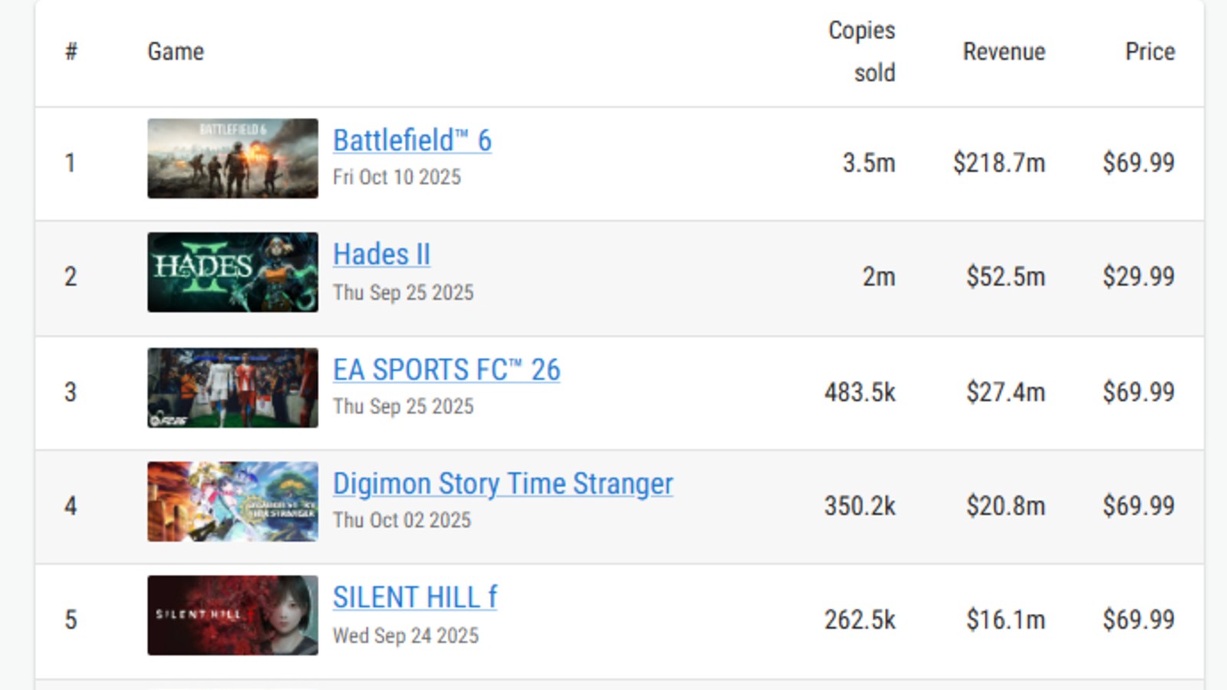Select the $29.99 price for Hades II
1227x690 pixels.
pos(1139,276)
